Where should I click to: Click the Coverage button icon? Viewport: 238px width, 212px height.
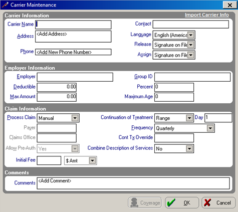pyautogui.click(x=134, y=202)
